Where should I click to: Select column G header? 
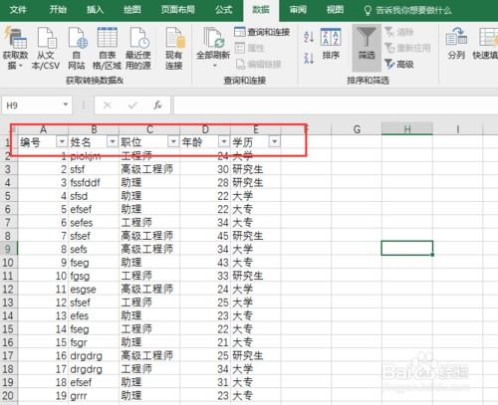[x=357, y=128]
